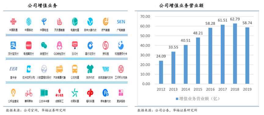
Task: Click the 公交充值 bus icon
Action: pos(75,69)
